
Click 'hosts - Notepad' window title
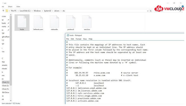pos(75,35)
